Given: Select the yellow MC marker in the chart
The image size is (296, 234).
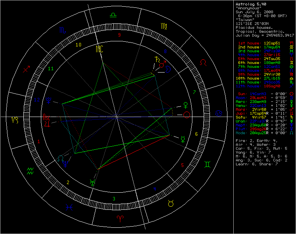Looking at the screenshot, I should (x=99, y=49).
